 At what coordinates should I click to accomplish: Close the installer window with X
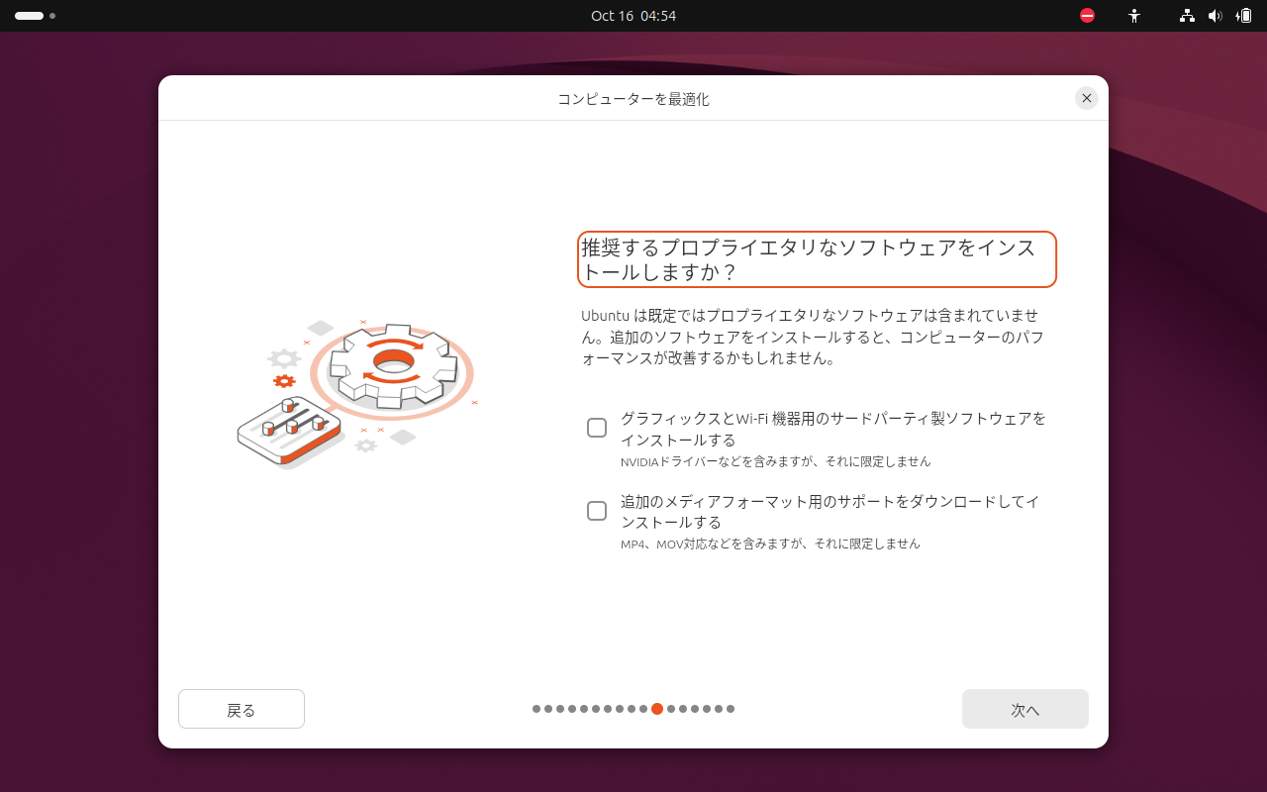coord(1087,98)
